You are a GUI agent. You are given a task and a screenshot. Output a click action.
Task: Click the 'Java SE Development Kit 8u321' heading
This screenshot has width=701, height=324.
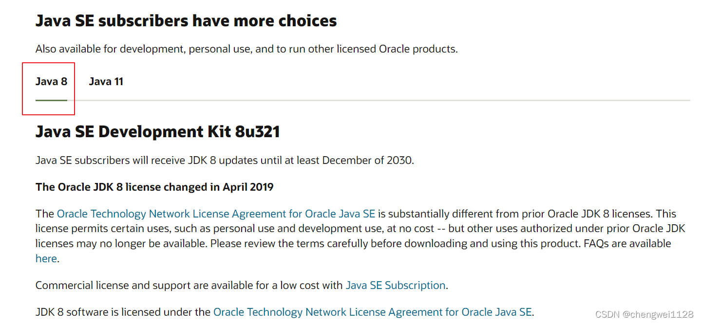(x=158, y=132)
